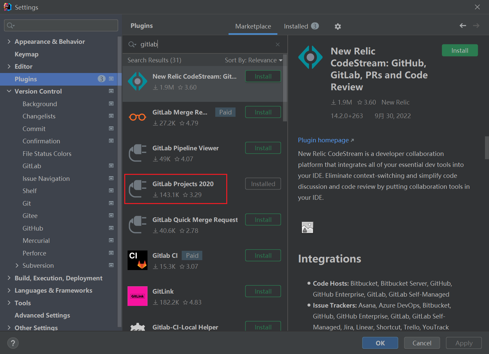Click the project-level icon beside Background
The image size is (489, 354).
coord(111,104)
